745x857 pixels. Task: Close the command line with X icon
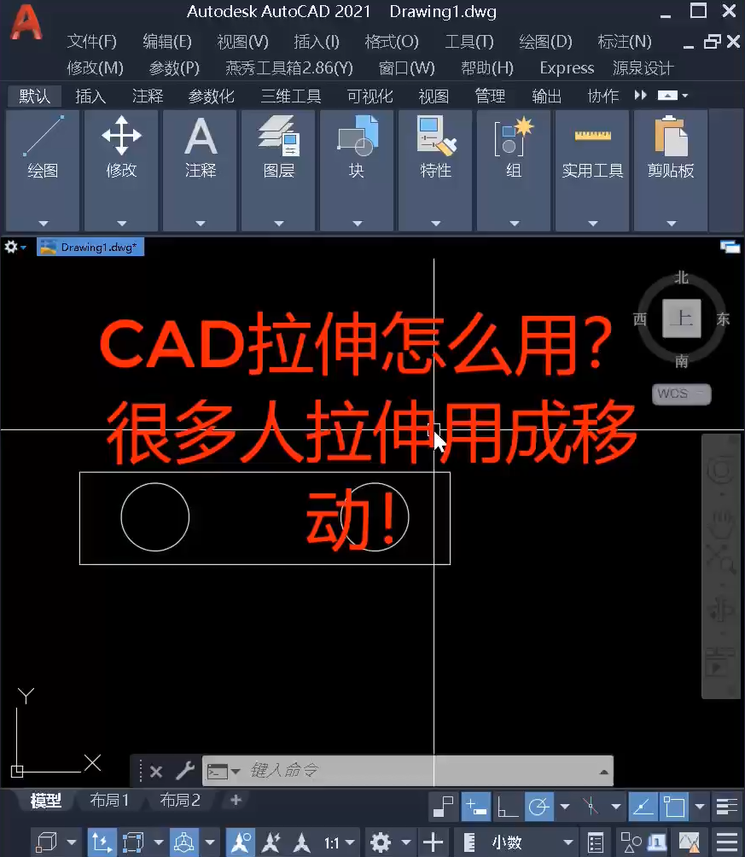[156, 771]
